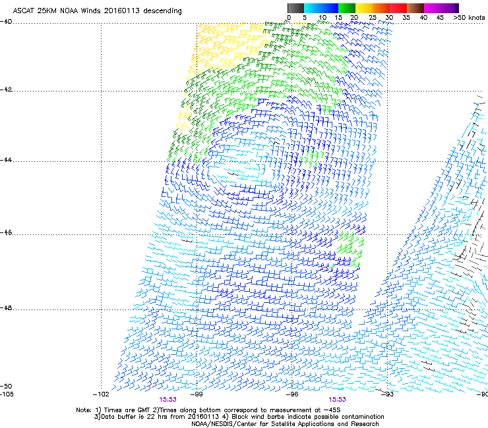Click the legend tick label '20'

[354, 18]
